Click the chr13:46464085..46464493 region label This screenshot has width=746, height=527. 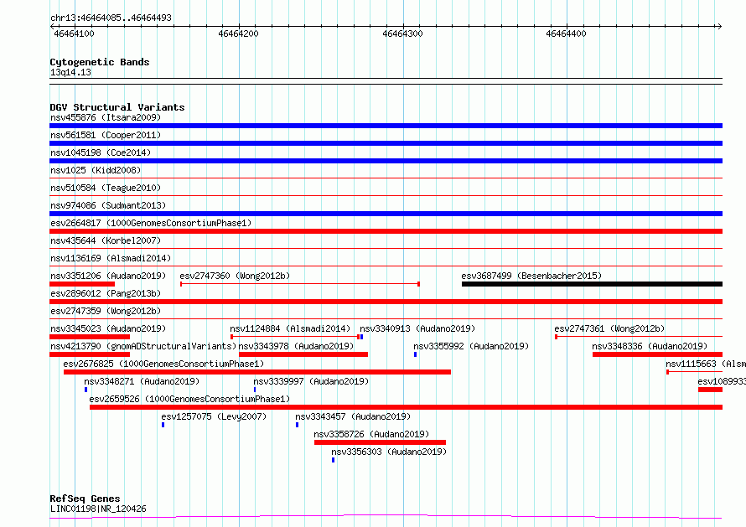coord(111,18)
